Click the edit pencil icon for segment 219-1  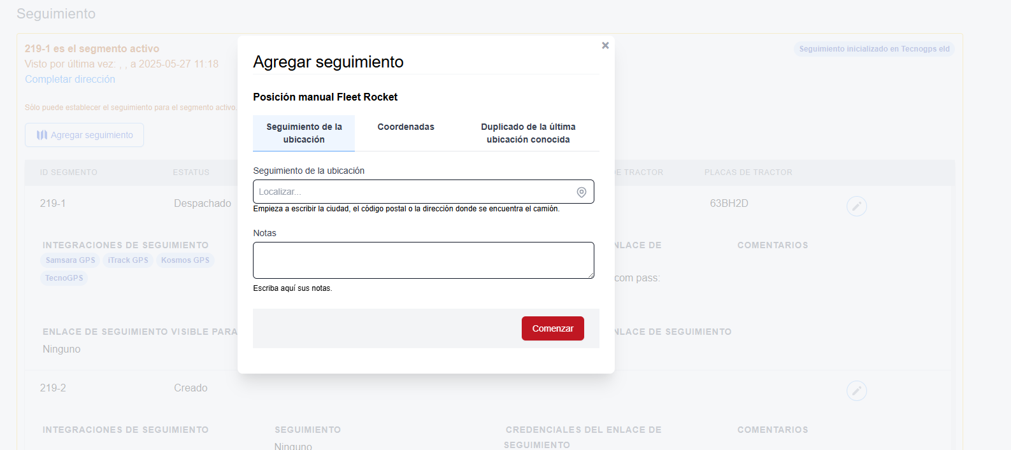coord(856,206)
